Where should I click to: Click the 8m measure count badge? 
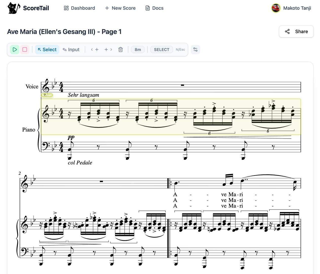click(x=138, y=49)
